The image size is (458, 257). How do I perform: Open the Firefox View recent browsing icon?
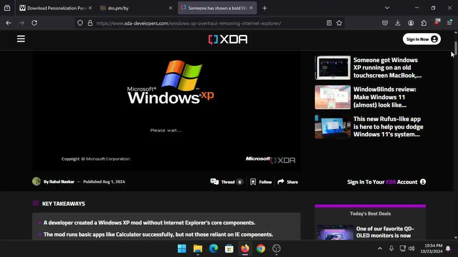coord(7,8)
